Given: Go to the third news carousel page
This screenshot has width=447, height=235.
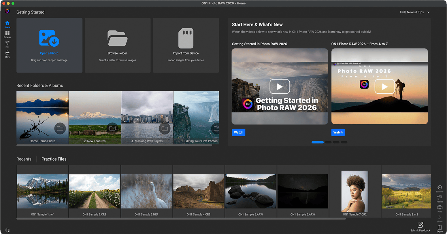Looking at the screenshot, I should pyautogui.click(x=336, y=142).
